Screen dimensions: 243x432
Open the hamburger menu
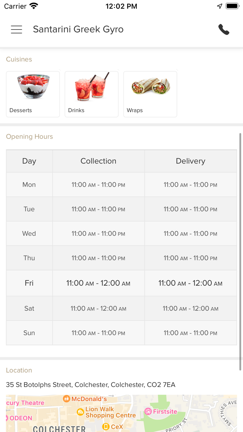click(16, 30)
